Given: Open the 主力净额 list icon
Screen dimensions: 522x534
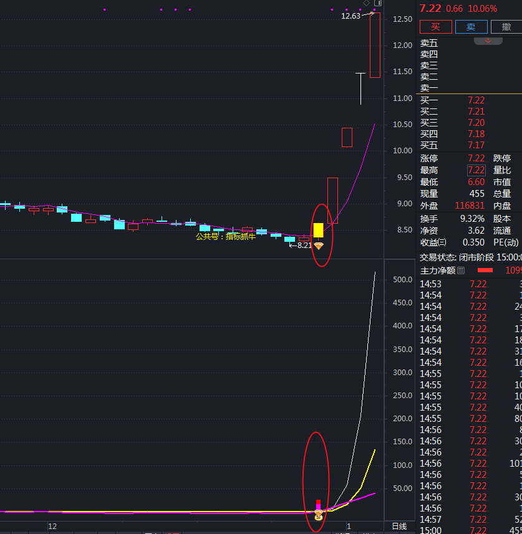Looking at the screenshot, I should (x=461, y=271).
